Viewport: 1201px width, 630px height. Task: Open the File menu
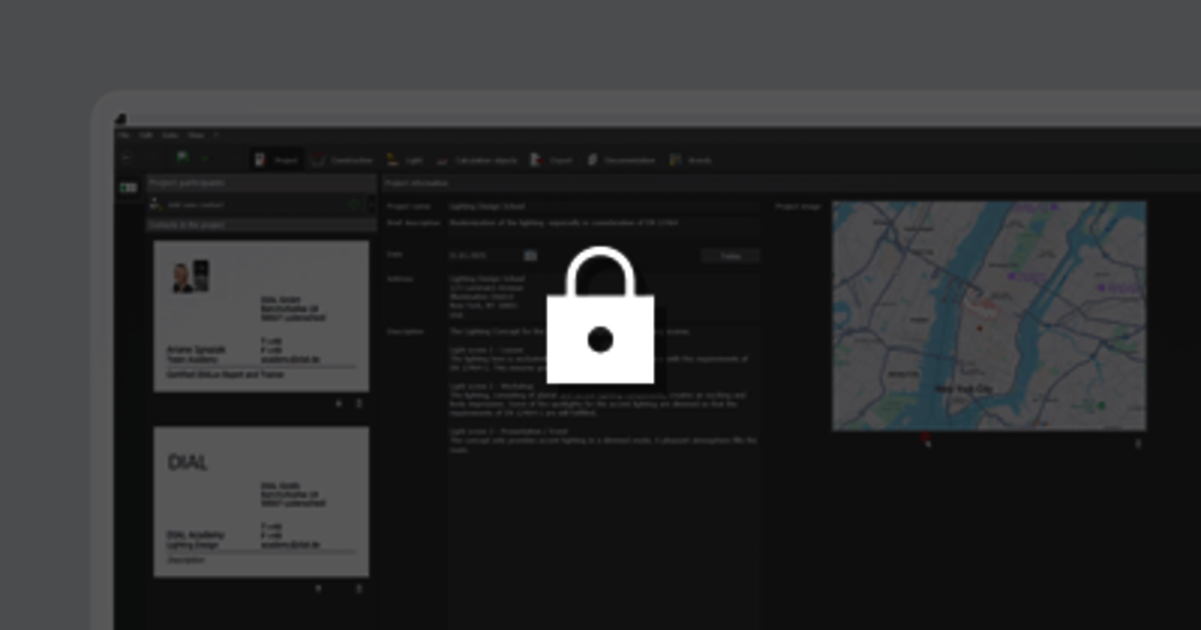pos(124,136)
